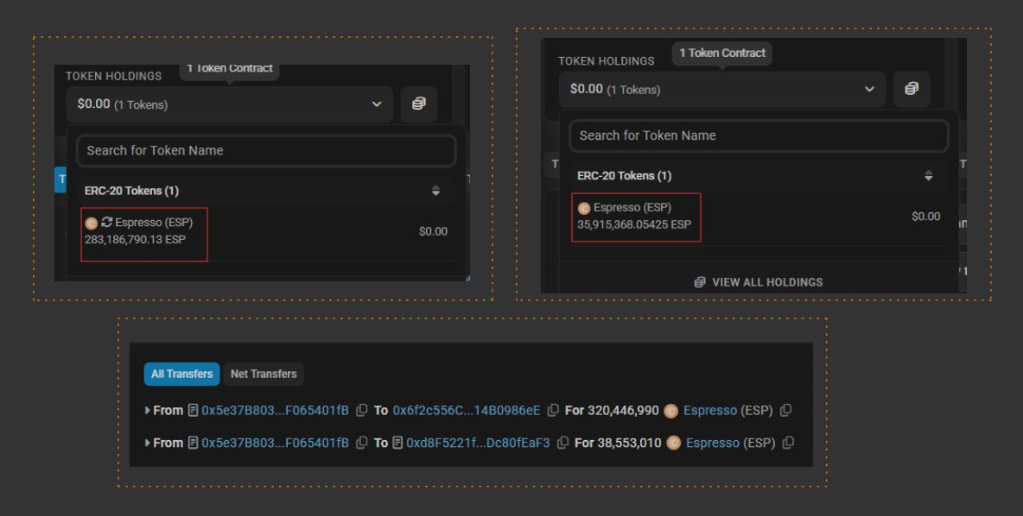
Task: Expand the right $0.00 (1 Tokens) dropdown
Action: click(722, 89)
